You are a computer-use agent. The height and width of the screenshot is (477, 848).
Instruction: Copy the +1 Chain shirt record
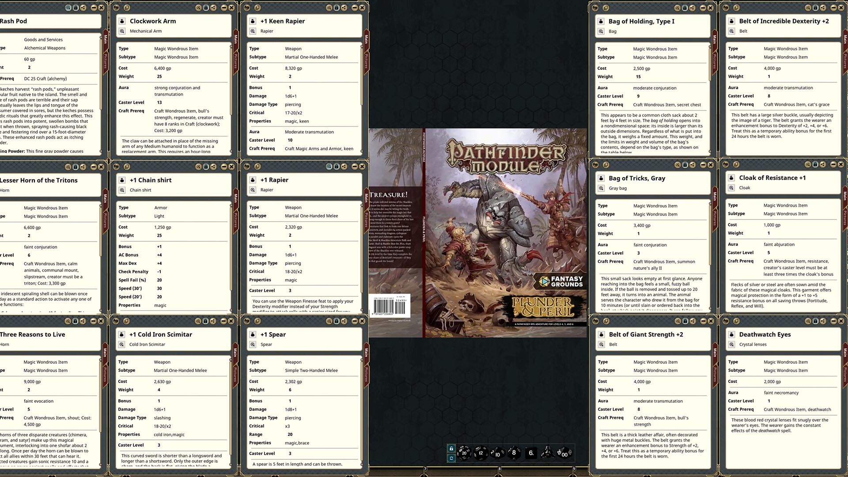click(x=127, y=167)
